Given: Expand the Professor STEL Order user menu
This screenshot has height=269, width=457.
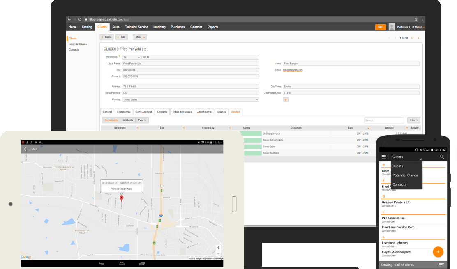Looking at the screenshot, I should point(411,27).
